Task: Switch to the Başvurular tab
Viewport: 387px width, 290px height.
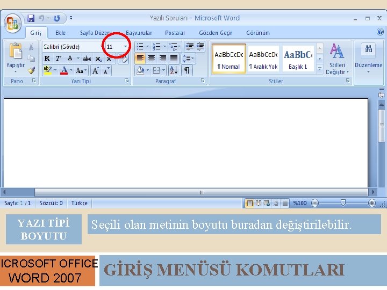Action: coord(139,33)
